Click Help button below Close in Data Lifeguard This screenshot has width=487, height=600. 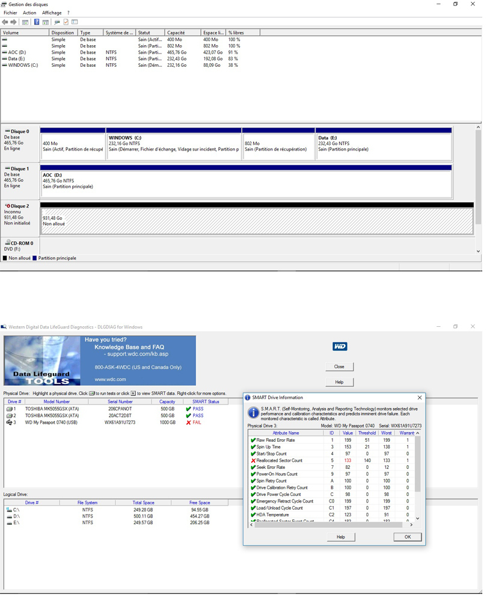tap(340, 382)
